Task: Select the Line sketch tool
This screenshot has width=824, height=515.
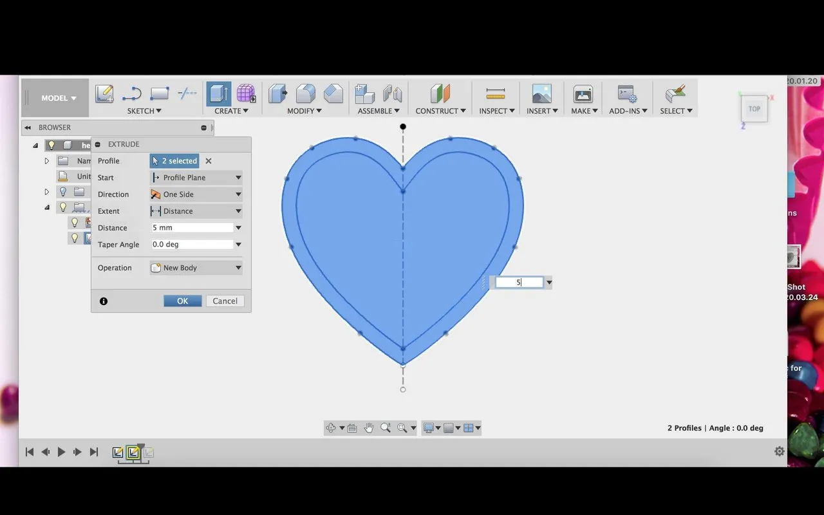Action: tap(131, 94)
